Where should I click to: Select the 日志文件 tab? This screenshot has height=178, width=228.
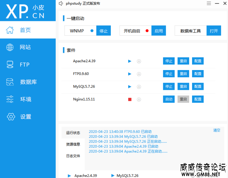point(73,156)
